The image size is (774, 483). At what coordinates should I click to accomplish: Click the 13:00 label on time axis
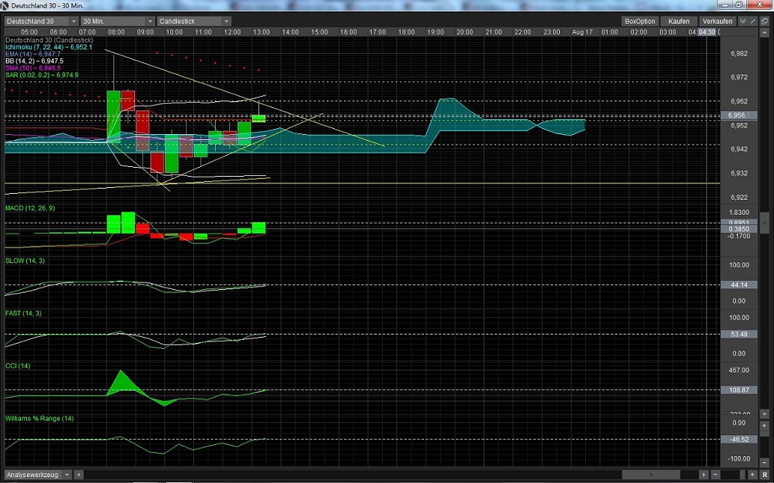click(261, 32)
